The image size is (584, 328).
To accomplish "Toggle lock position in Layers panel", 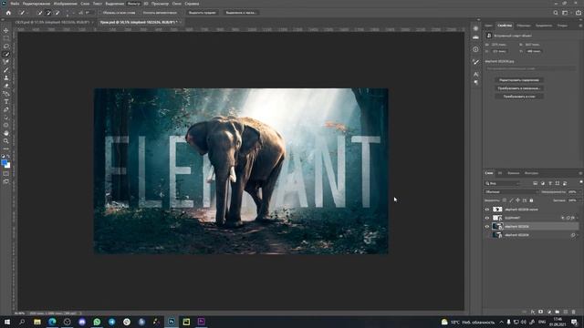I will tap(517, 200).
